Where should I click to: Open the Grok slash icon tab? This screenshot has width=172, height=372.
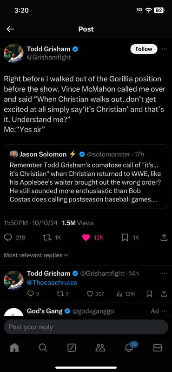tap(72, 348)
